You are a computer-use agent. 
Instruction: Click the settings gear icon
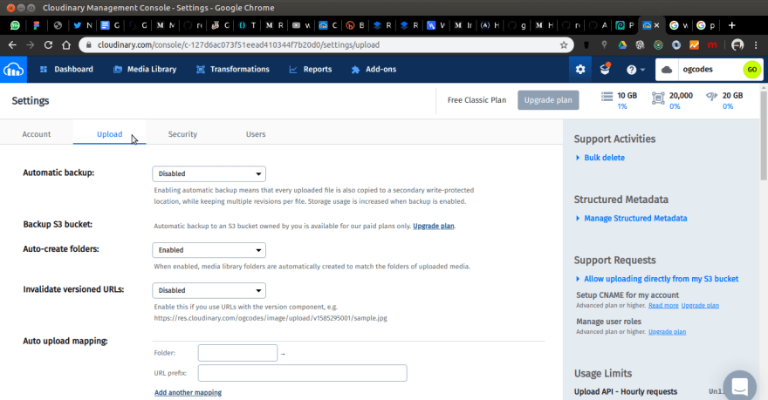click(x=580, y=70)
